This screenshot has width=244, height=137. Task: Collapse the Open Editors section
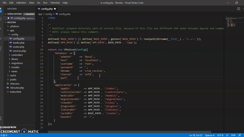(x=5, y=14)
